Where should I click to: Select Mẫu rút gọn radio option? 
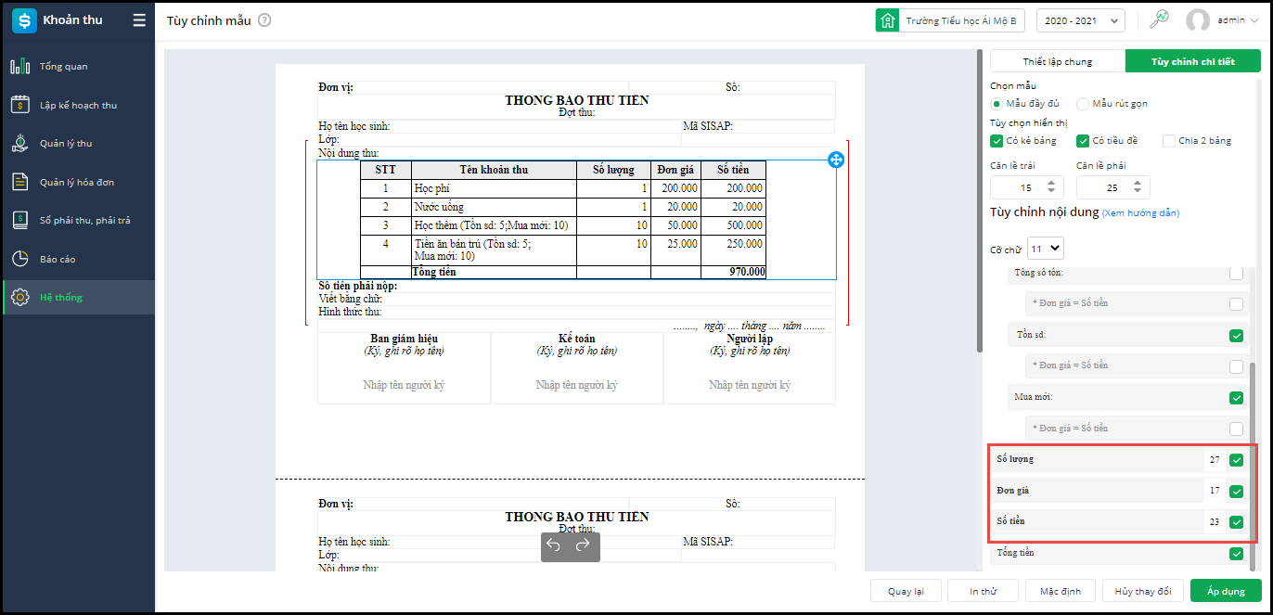1083,104
